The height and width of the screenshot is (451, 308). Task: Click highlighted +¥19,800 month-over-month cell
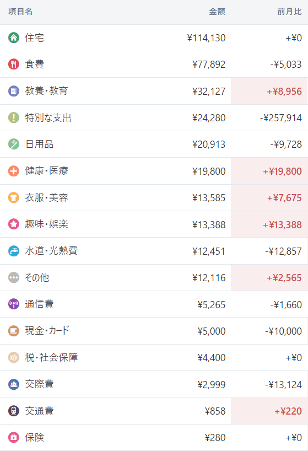(x=269, y=171)
